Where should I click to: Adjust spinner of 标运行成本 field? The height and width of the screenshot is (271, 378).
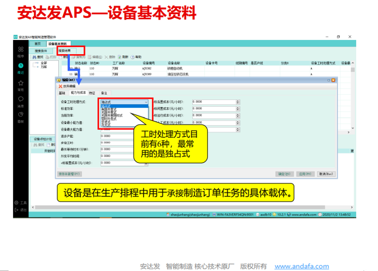point(238,115)
